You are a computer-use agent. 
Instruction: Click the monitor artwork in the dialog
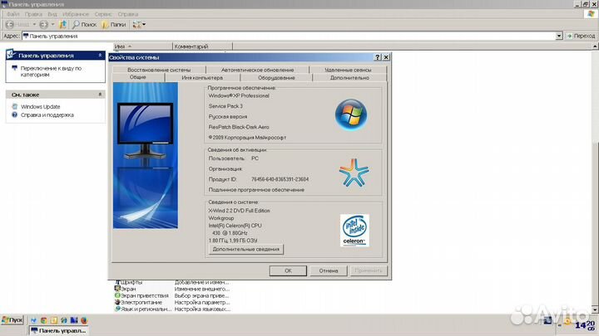click(145, 155)
